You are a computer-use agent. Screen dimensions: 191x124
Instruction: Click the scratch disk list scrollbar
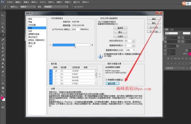coord(96,77)
